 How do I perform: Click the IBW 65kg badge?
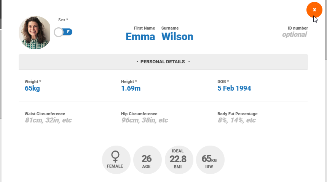(x=209, y=160)
